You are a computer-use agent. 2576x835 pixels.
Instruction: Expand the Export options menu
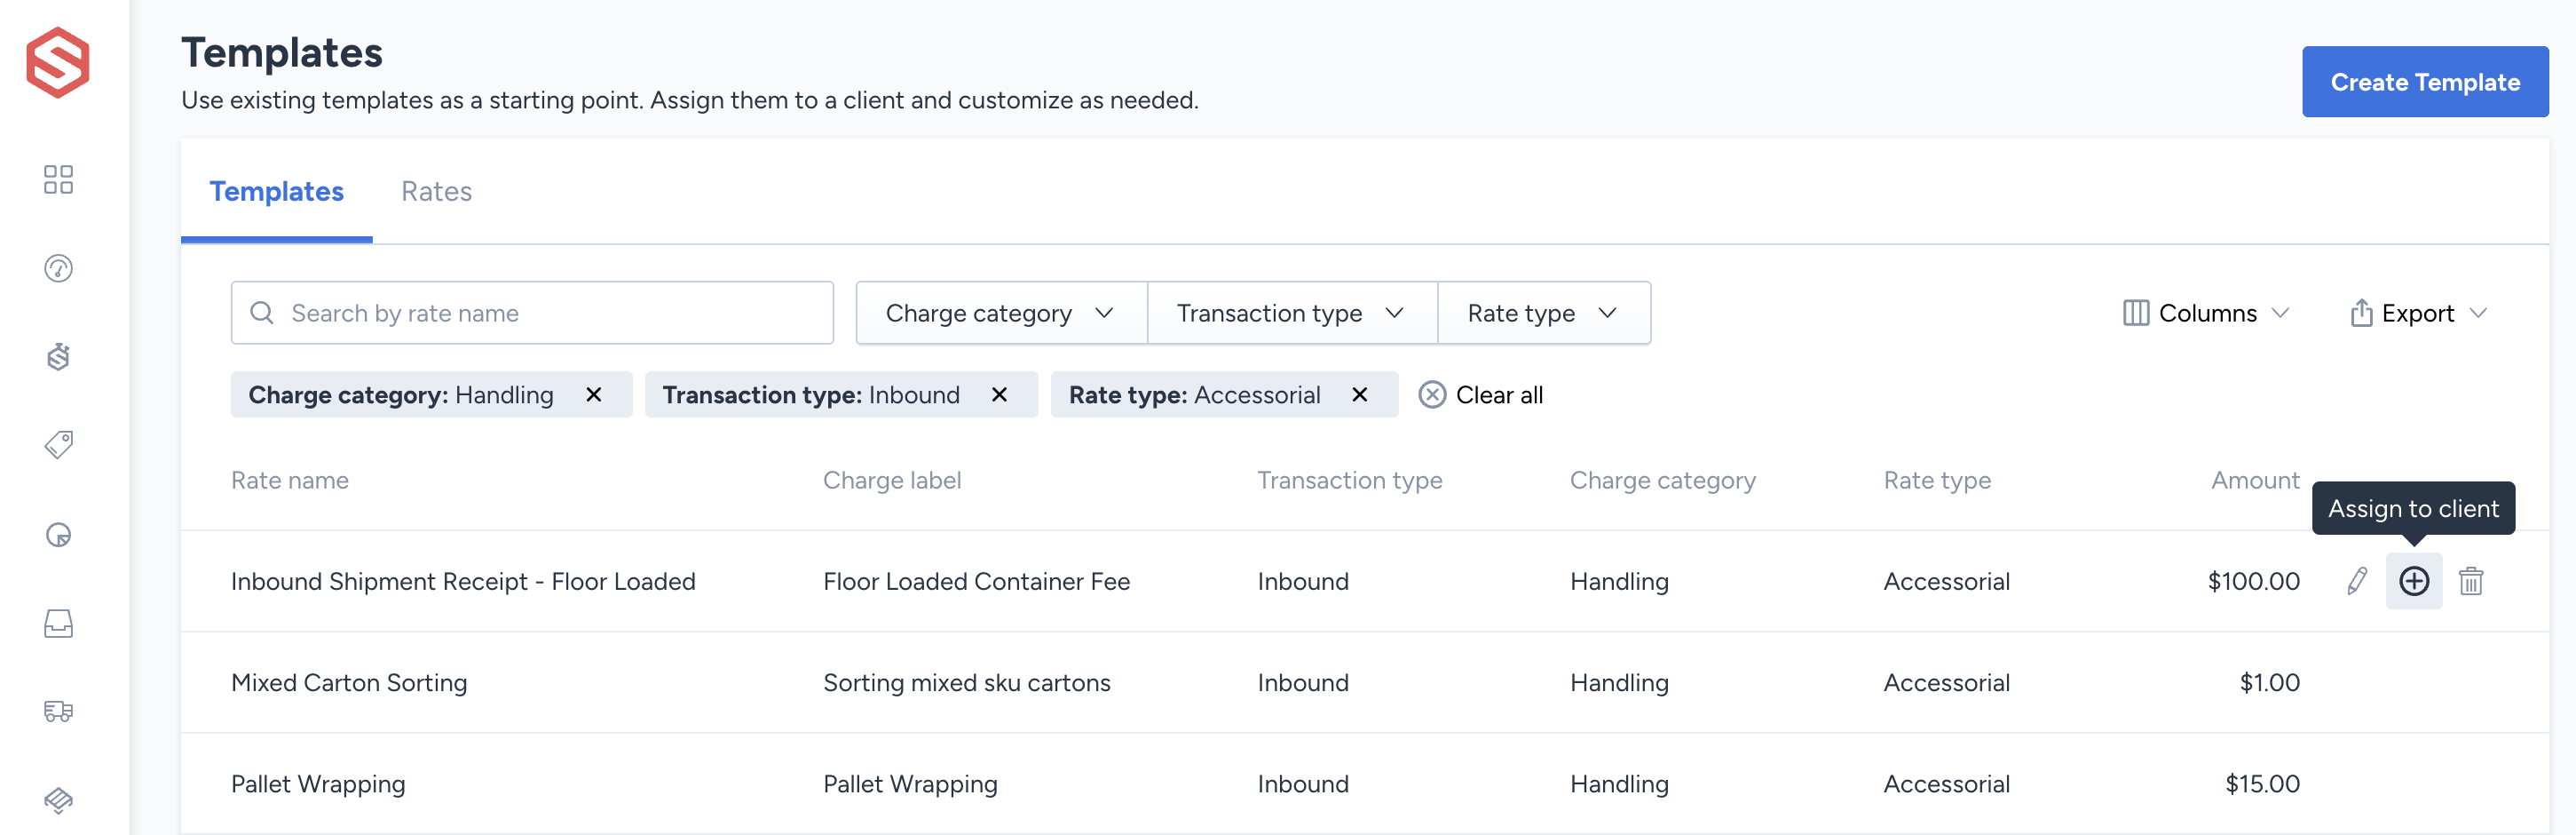tap(2417, 314)
